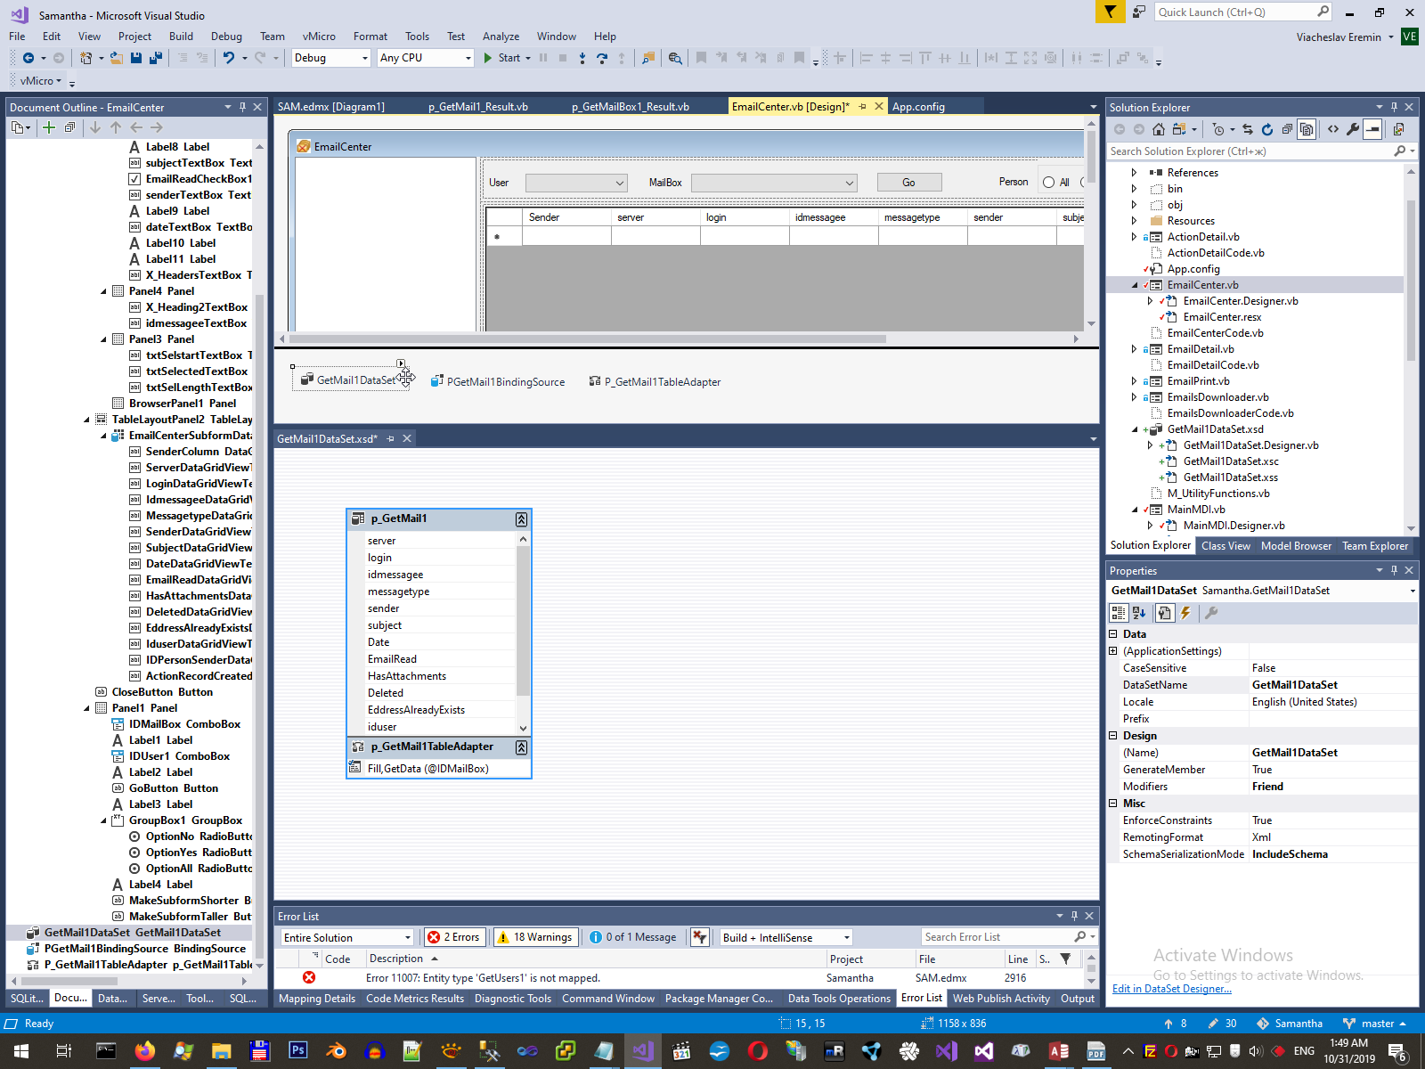This screenshot has height=1069, width=1425.
Task: Select the 'All' radio button in form designer
Action: tap(1049, 183)
